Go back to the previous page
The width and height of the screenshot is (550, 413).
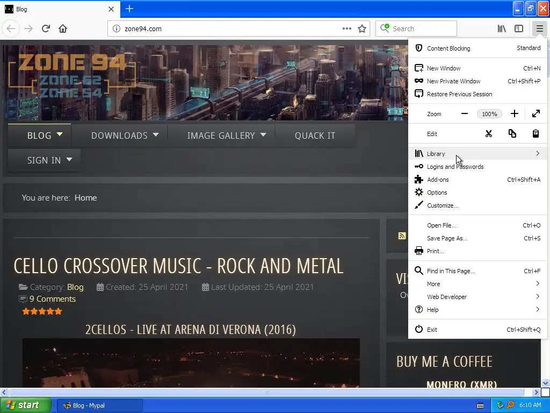coord(11,29)
